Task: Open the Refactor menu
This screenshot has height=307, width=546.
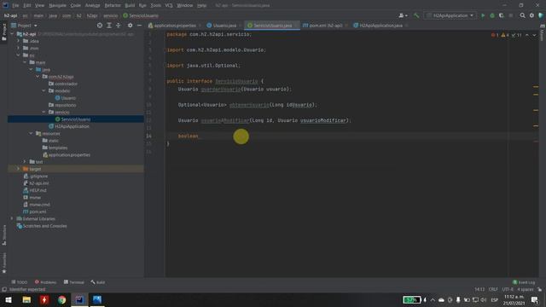Action: 113,6
